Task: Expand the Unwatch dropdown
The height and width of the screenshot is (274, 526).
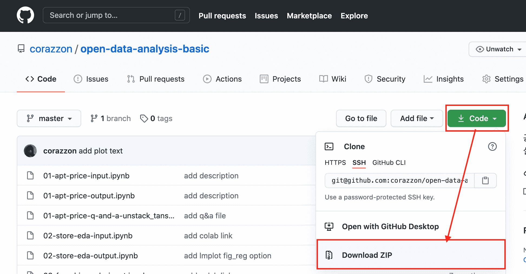Action: 498,49
